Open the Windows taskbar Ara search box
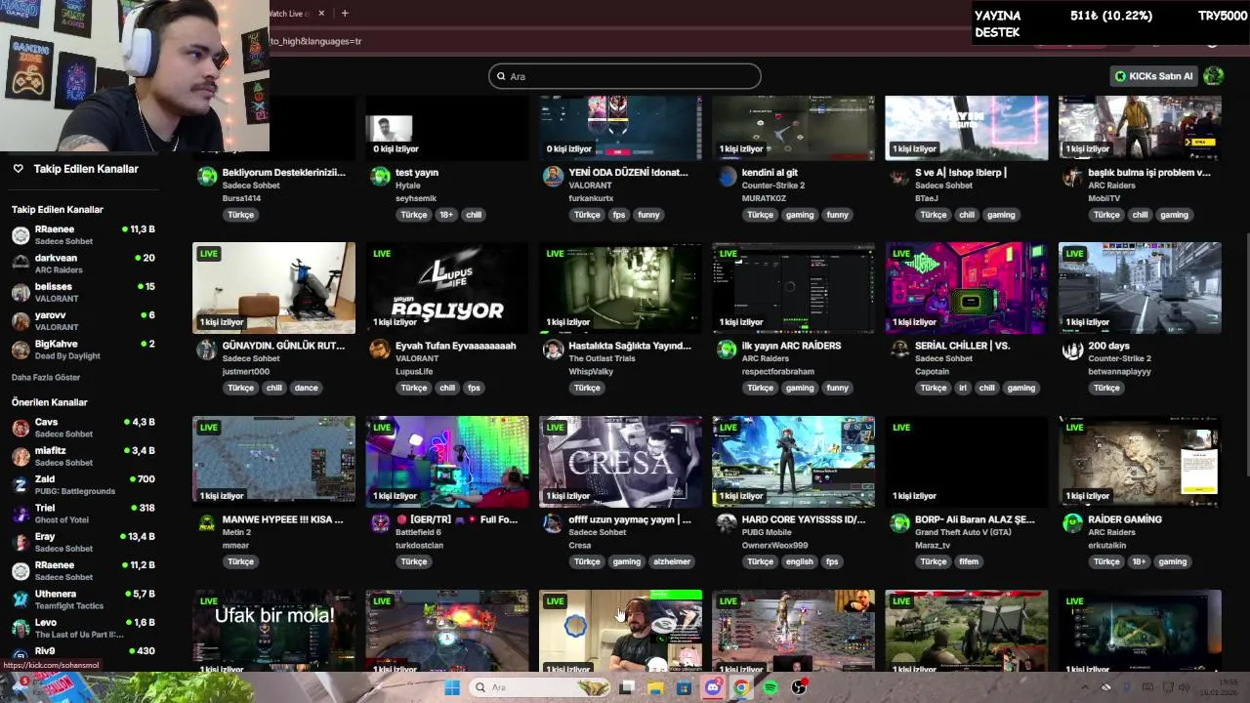The width and height of the screenshot is (1250, 703). 539,687
